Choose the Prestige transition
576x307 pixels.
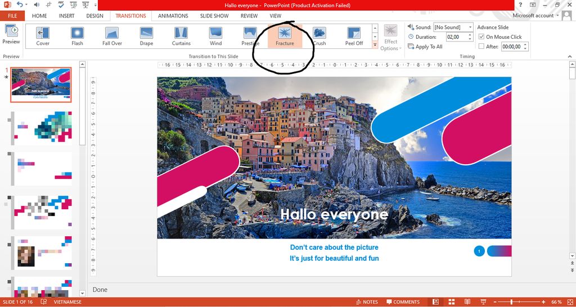[250, 37]
